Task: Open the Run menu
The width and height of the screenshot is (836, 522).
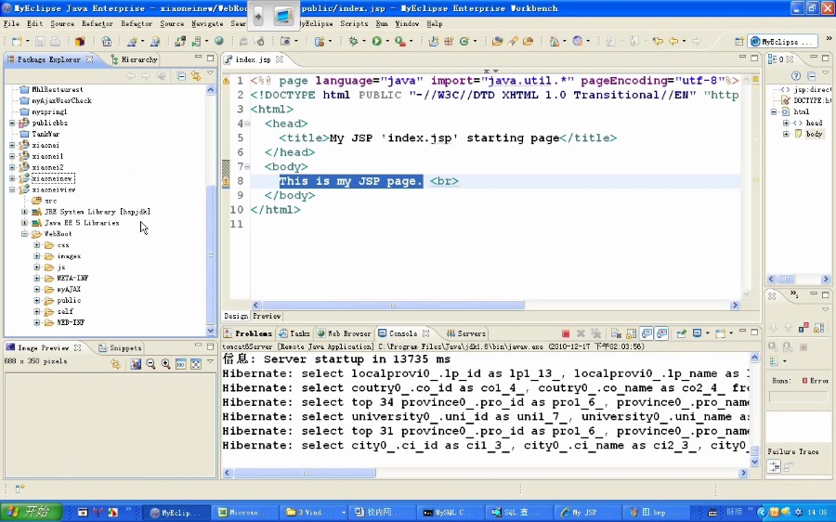Action: (x=382, y=23)
